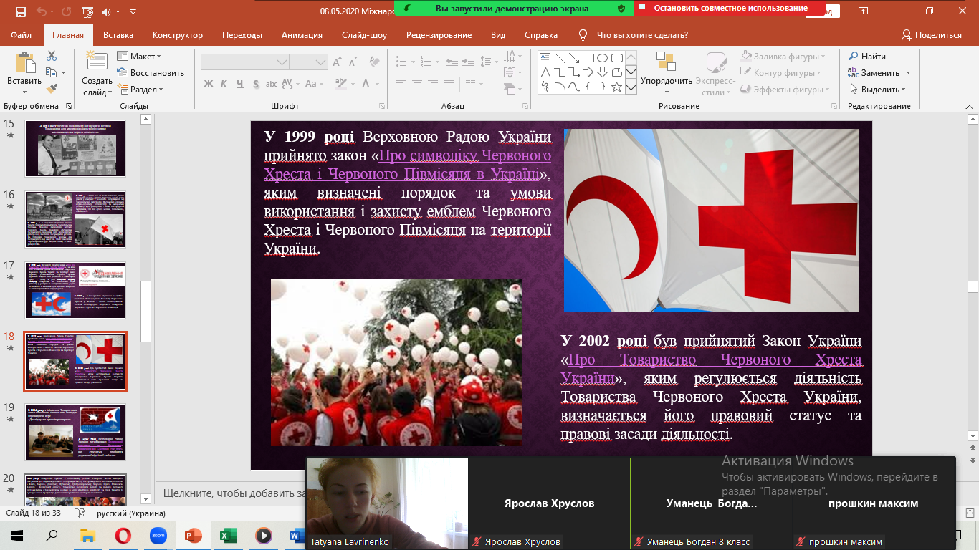The width and height of the screenshot is (979, 550).
Task: Select slide 17 thumbnail in slide panel
Action: point(75,290)
